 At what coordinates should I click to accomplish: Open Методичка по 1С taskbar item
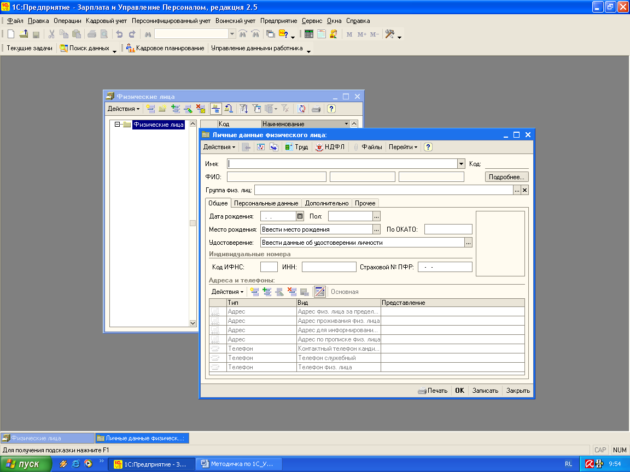pos(238,464)
